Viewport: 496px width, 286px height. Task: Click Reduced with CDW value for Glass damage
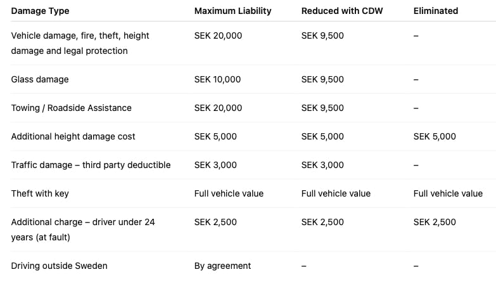(x=322, y=79)
